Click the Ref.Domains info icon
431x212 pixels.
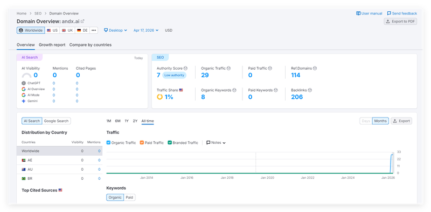[x=315, y=68]
